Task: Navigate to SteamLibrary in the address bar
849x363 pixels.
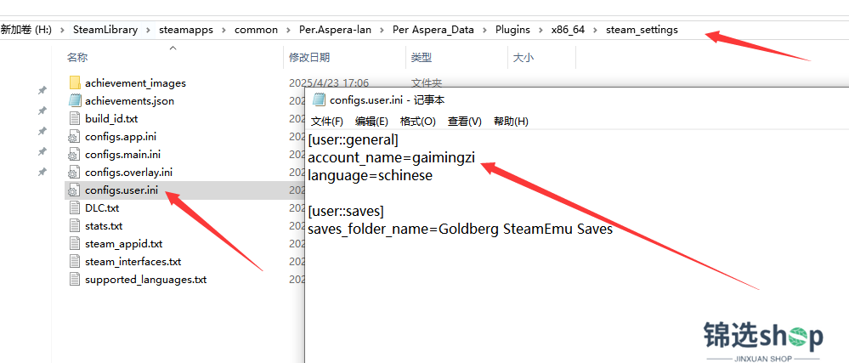Action: tap(105, 30)
